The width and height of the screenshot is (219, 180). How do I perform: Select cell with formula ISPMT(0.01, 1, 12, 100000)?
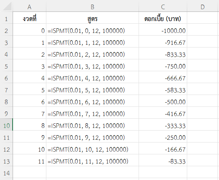(x=92, y=41)
